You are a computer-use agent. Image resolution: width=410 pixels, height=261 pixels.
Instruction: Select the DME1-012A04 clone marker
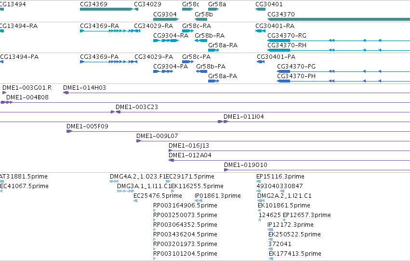coord(171,161)
